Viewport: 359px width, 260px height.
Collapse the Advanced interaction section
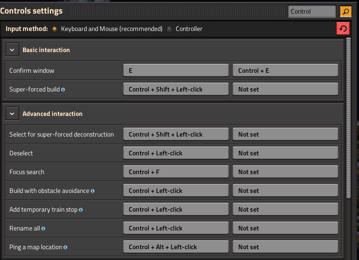coord(12,114)
